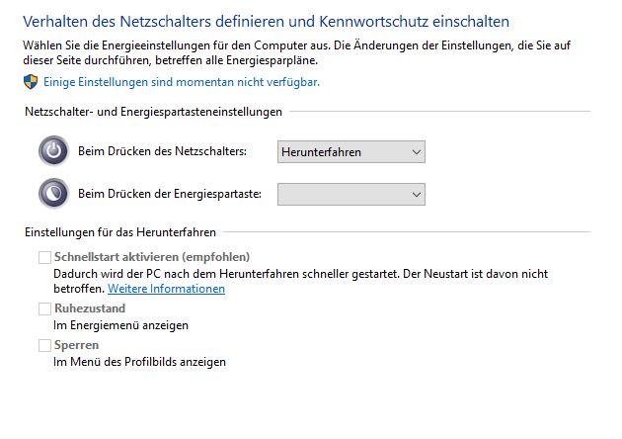Click the "Netzschalter- und Energiespartasteneinstellungen" section header

point(153,113)
